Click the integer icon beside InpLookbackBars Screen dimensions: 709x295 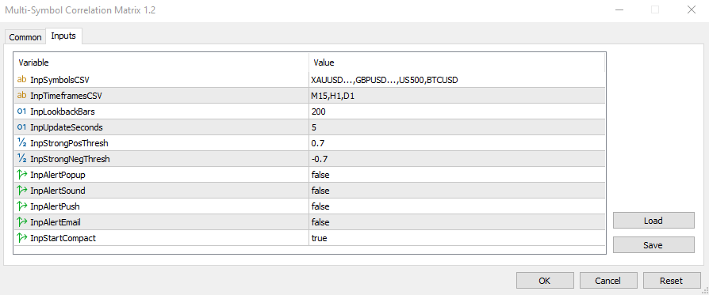[x=21, y=112]
